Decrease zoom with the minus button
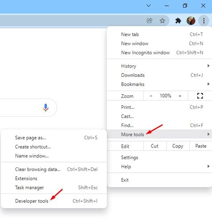Image resolution: width=212 pixels, height=222 pixels. click(151, 96)
